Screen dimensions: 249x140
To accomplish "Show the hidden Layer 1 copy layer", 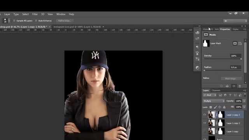I will pyautogui.click(x=205, y=131).
